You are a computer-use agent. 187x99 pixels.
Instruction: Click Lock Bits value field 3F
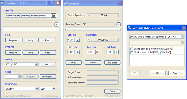71,40
